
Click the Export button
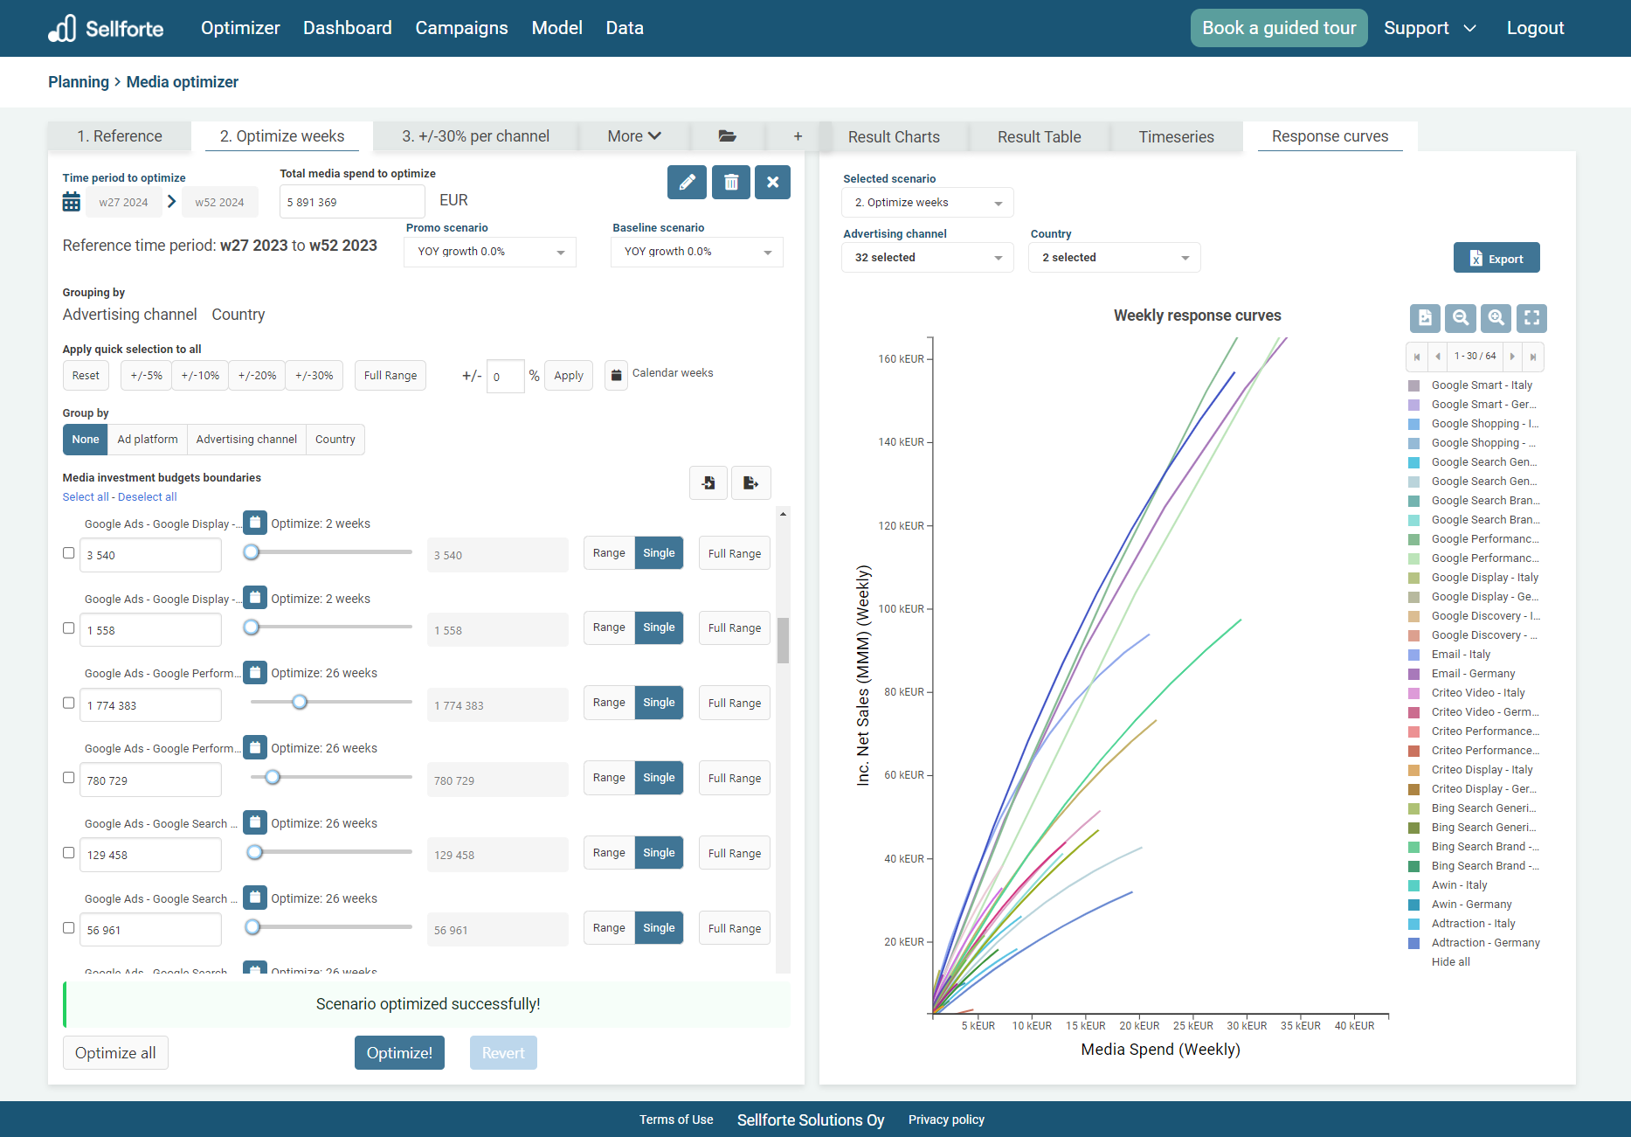(1496, 259)
